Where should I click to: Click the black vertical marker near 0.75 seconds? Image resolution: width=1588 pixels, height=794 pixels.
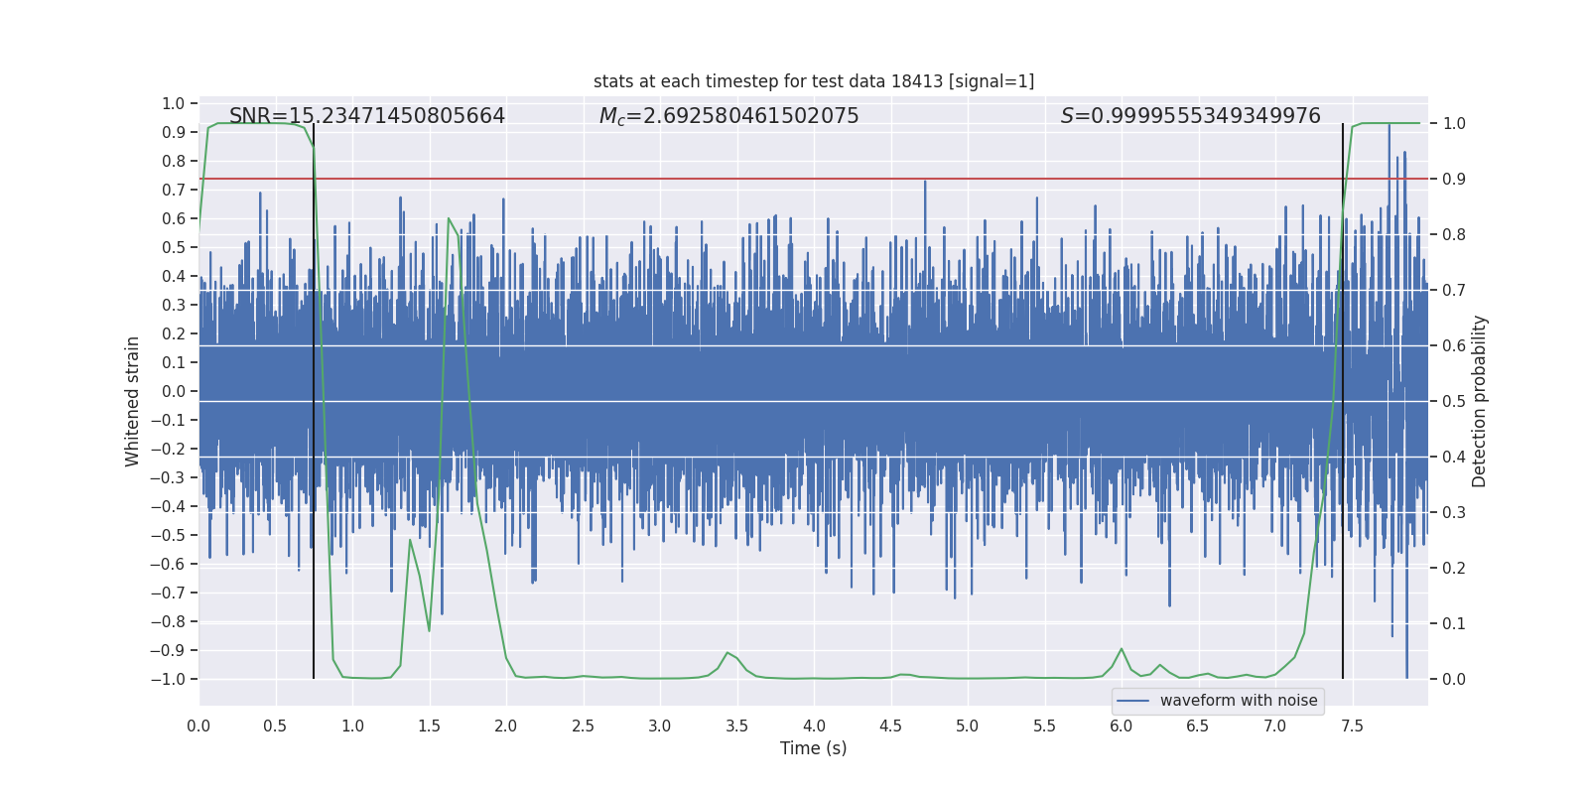pos(314,401)
